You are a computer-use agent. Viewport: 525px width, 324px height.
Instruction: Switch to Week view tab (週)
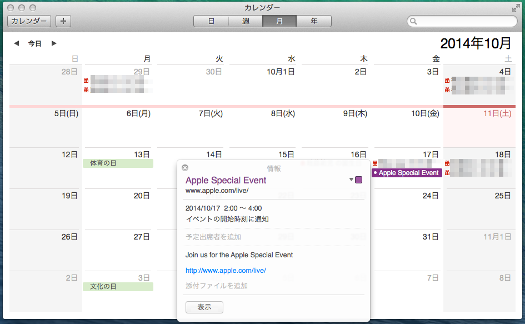[246, 21]
